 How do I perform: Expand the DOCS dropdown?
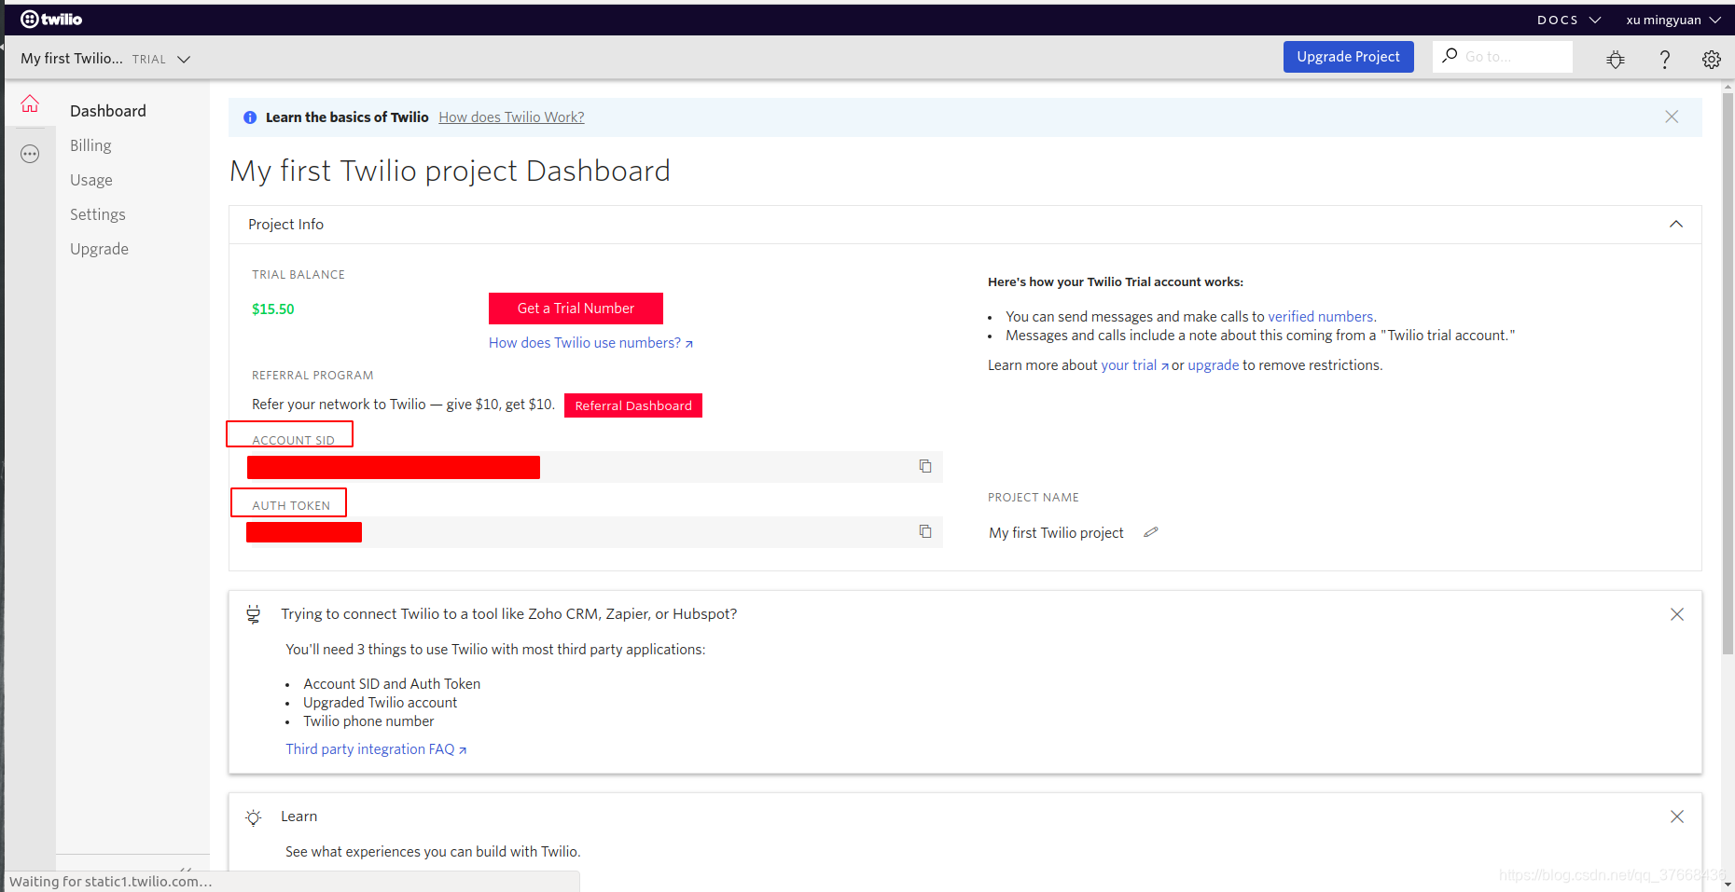1569,20
